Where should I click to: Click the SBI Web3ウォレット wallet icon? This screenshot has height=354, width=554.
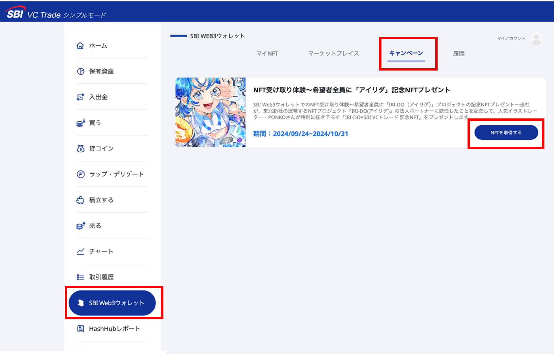coord(80,303)
